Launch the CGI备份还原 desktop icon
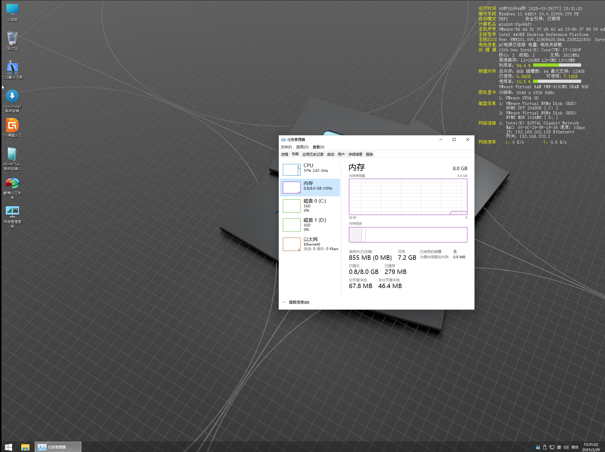605x452 pixels. (12, 70)
